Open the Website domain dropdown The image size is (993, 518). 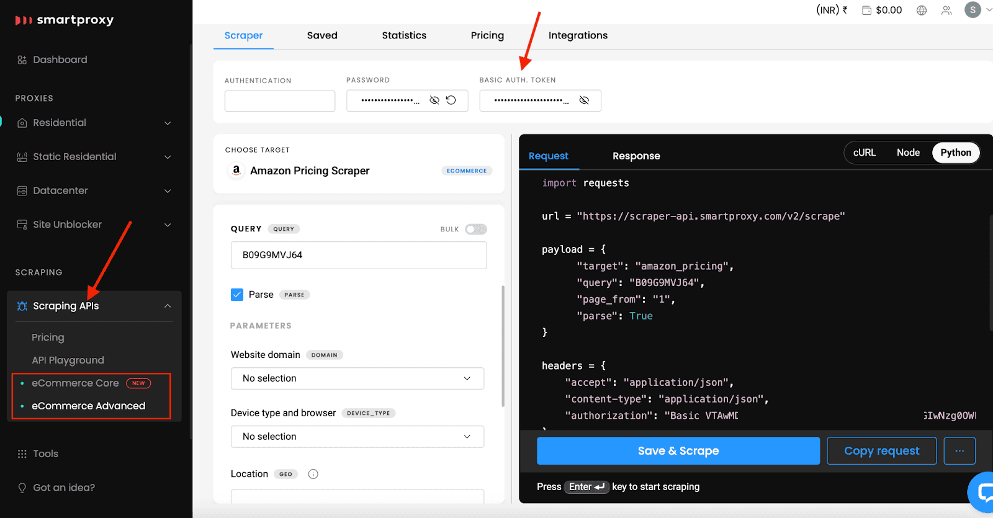pos(357,378)
